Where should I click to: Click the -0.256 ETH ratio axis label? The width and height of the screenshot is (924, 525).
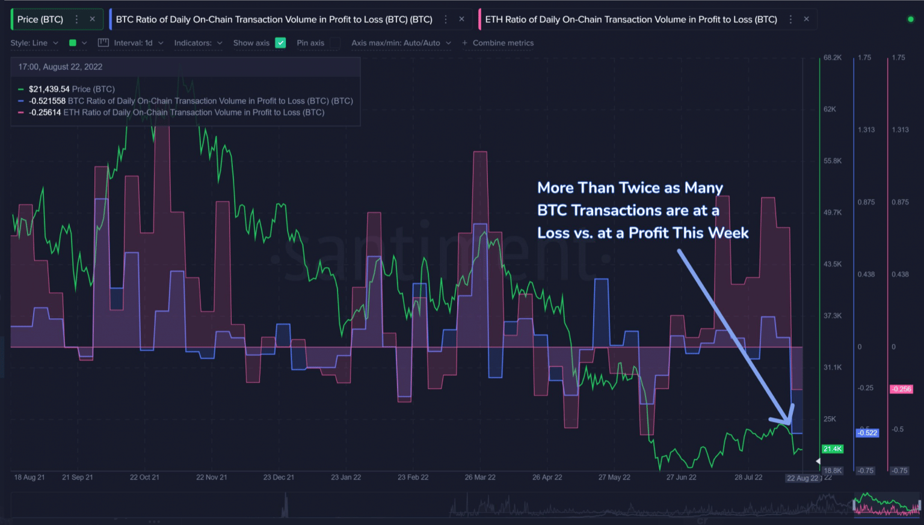point(901,389)
